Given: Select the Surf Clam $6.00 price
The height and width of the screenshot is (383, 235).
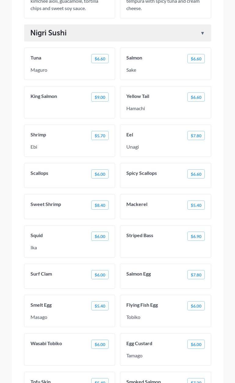Looking at the screenshot, I should coord(100,275).
